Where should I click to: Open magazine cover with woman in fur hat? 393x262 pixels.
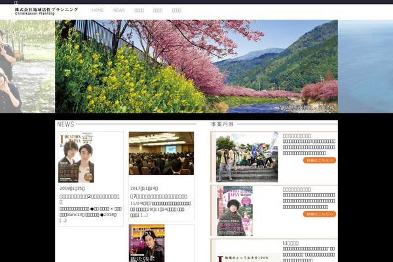point(235,211)
